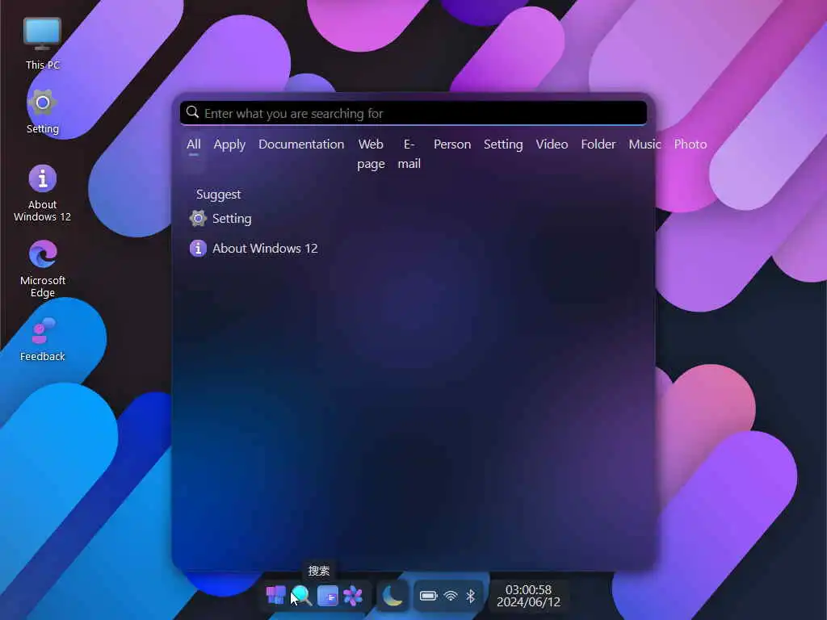Select the Folder filter tab

click(x=598, y=144)
